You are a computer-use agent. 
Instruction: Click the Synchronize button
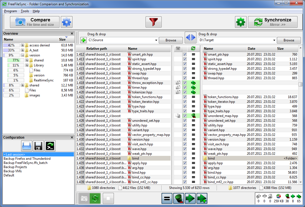[x=273, y=22]
